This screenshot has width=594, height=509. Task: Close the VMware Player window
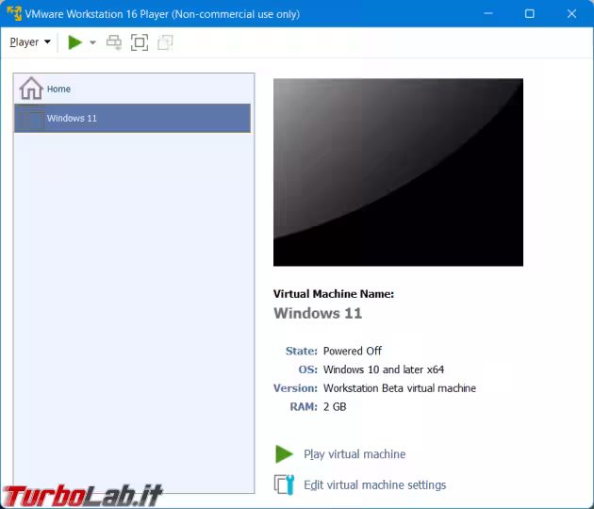coord(571,13)
